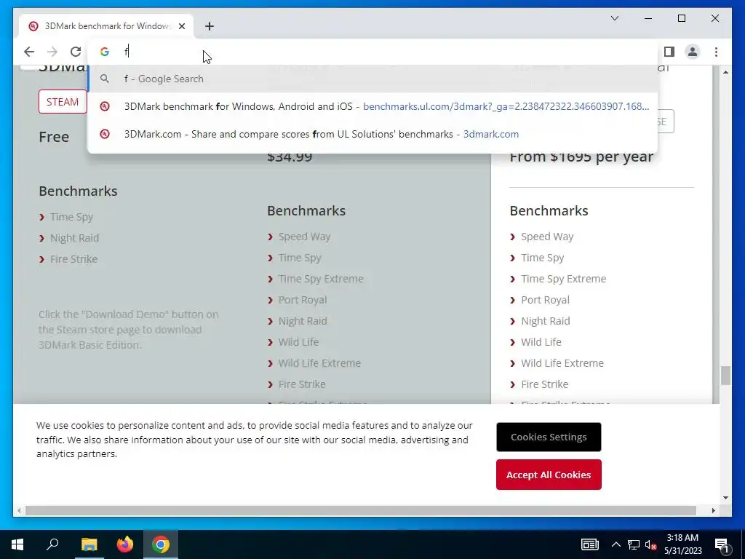Open Speed Way in the $1695 per year column
Screen dimensions: 745x559
click(547, 237)
